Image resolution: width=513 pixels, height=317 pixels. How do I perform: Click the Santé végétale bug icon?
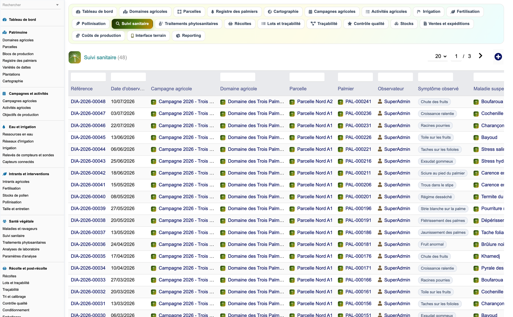point(4,221)
